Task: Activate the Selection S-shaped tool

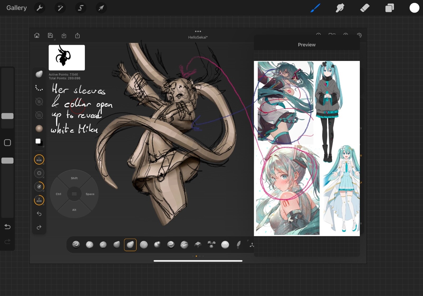Action: click(81, 8)
